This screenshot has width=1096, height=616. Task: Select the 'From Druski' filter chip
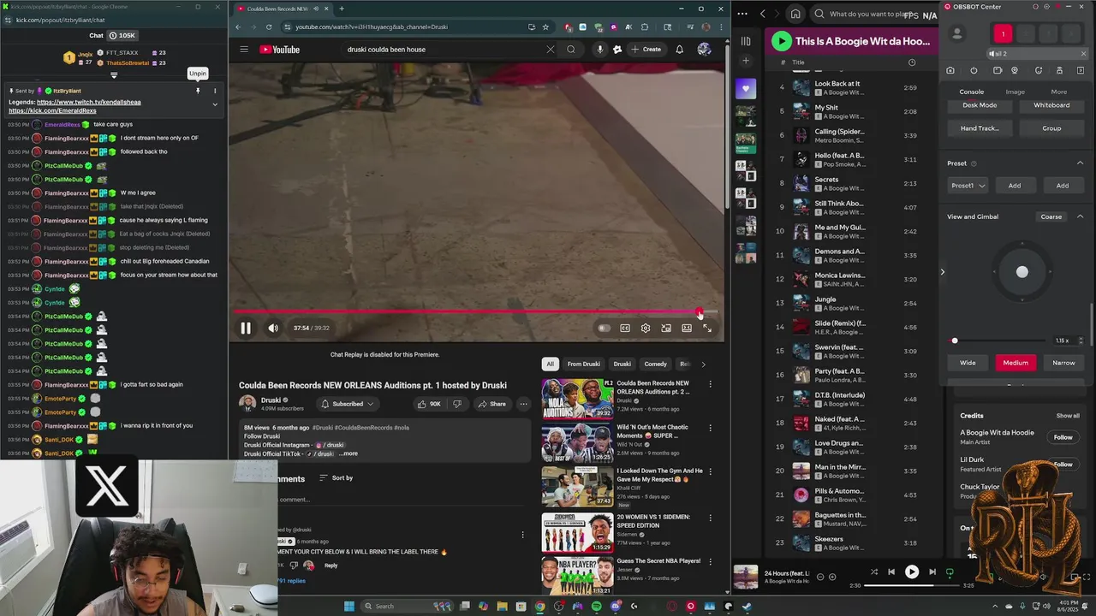pos(584,364)
